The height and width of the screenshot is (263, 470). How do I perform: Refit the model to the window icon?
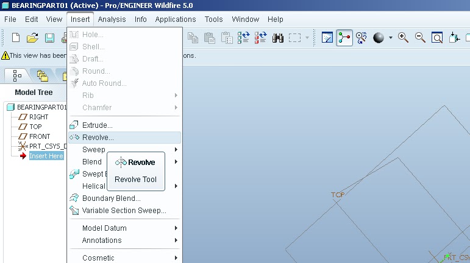coord(437,38)
